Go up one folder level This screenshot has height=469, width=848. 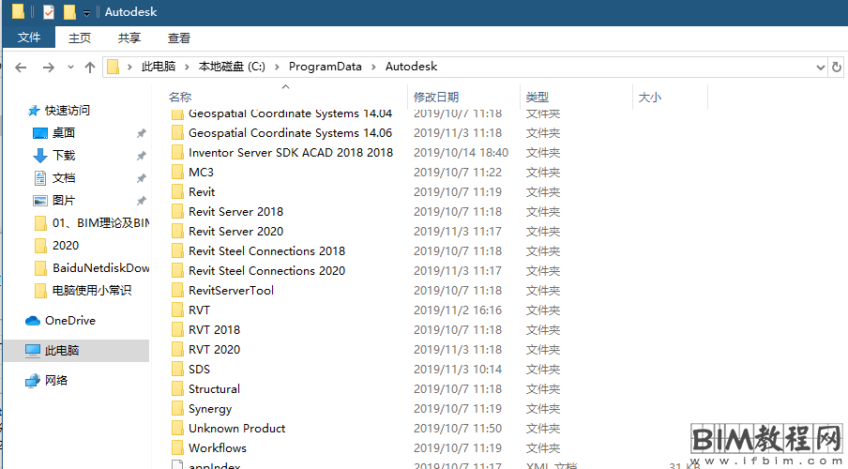click(90, 68)
